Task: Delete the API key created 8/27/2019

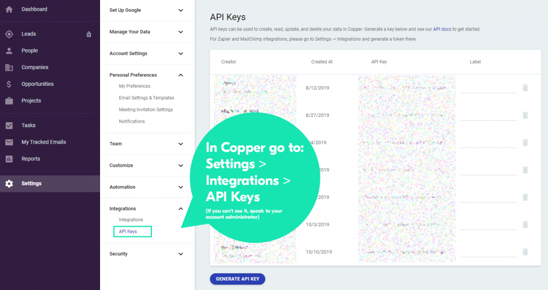Action: 525,115
